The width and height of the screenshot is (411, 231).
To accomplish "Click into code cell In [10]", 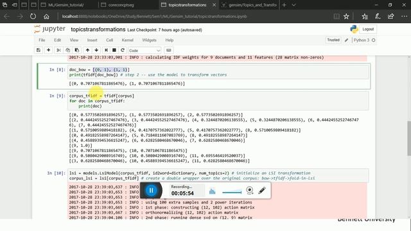I will tap(218, 176).
